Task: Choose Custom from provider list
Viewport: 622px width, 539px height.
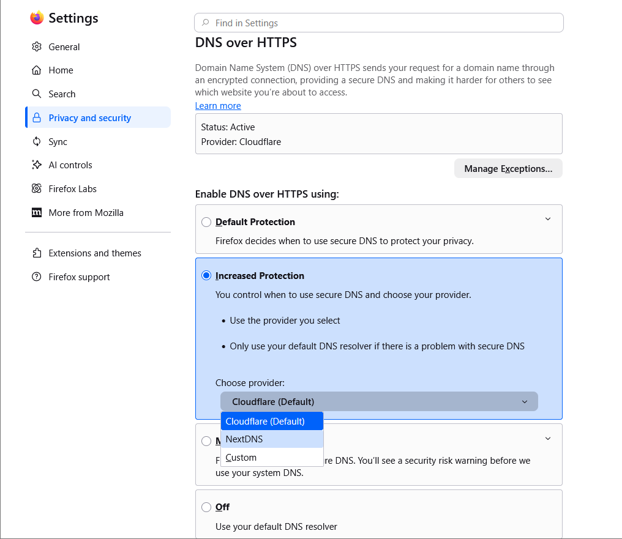Action: pos(272,458)
